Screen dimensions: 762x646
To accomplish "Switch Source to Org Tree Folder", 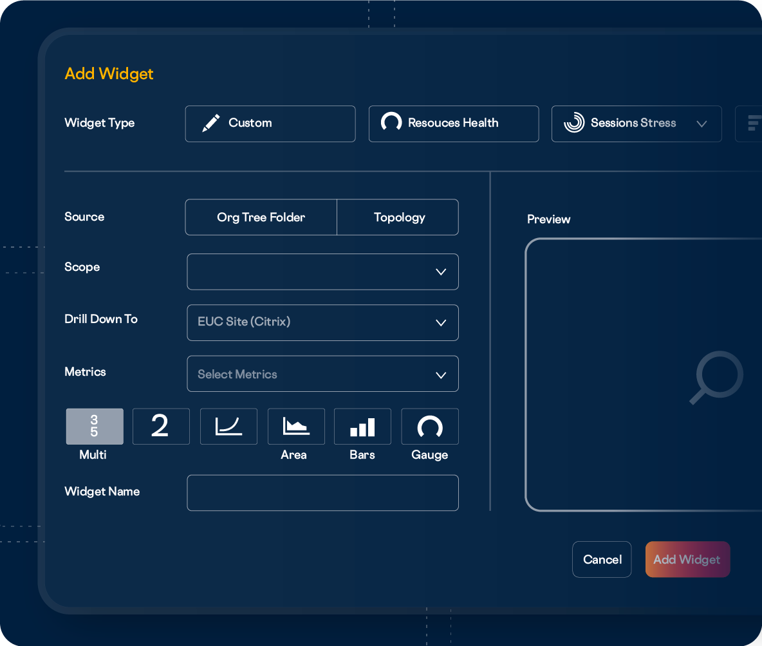I will pyautogui.click(x=261, y=217).
